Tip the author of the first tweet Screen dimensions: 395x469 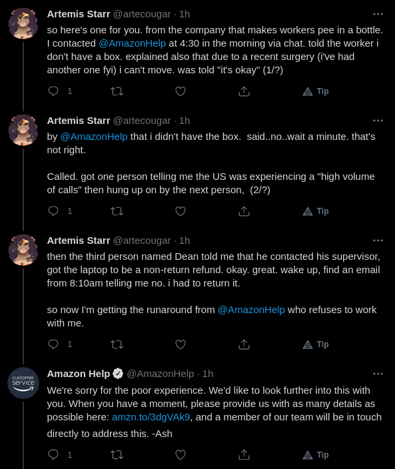(x=316, y=91)
